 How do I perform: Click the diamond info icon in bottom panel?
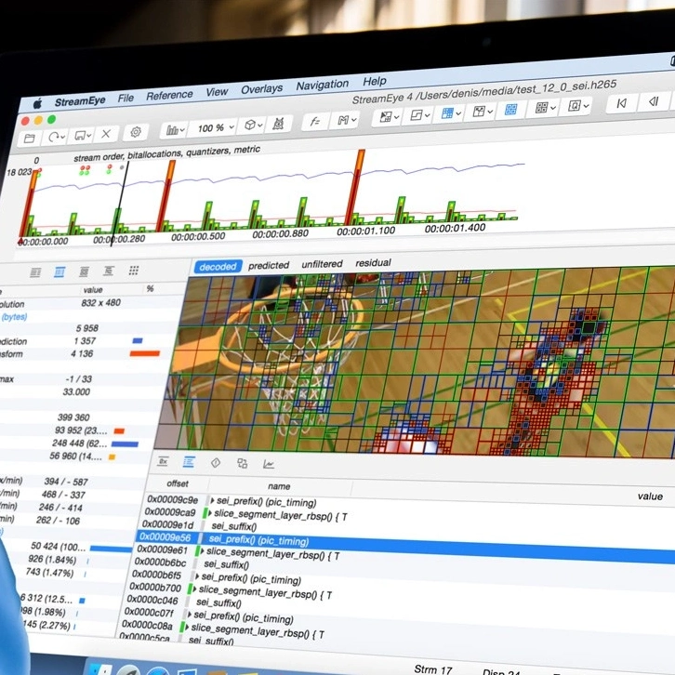click(x=216, y=463)
